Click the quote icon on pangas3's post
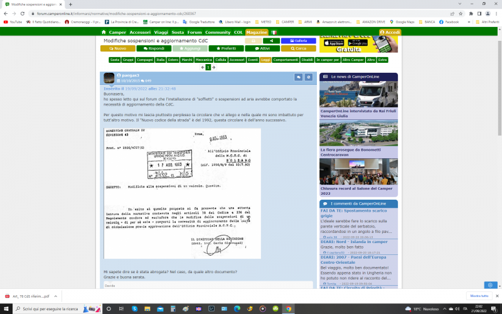 click(x=299, y=77)
